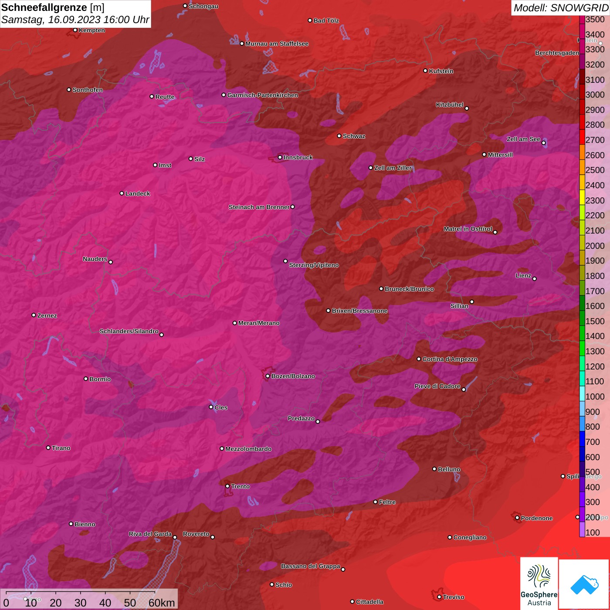This screenshot has width=610, height=610.
Task: Click the Schlanders/Silandro label
Action: tap(129, 331)
